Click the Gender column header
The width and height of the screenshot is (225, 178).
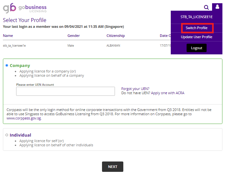(x=74, y=36)
